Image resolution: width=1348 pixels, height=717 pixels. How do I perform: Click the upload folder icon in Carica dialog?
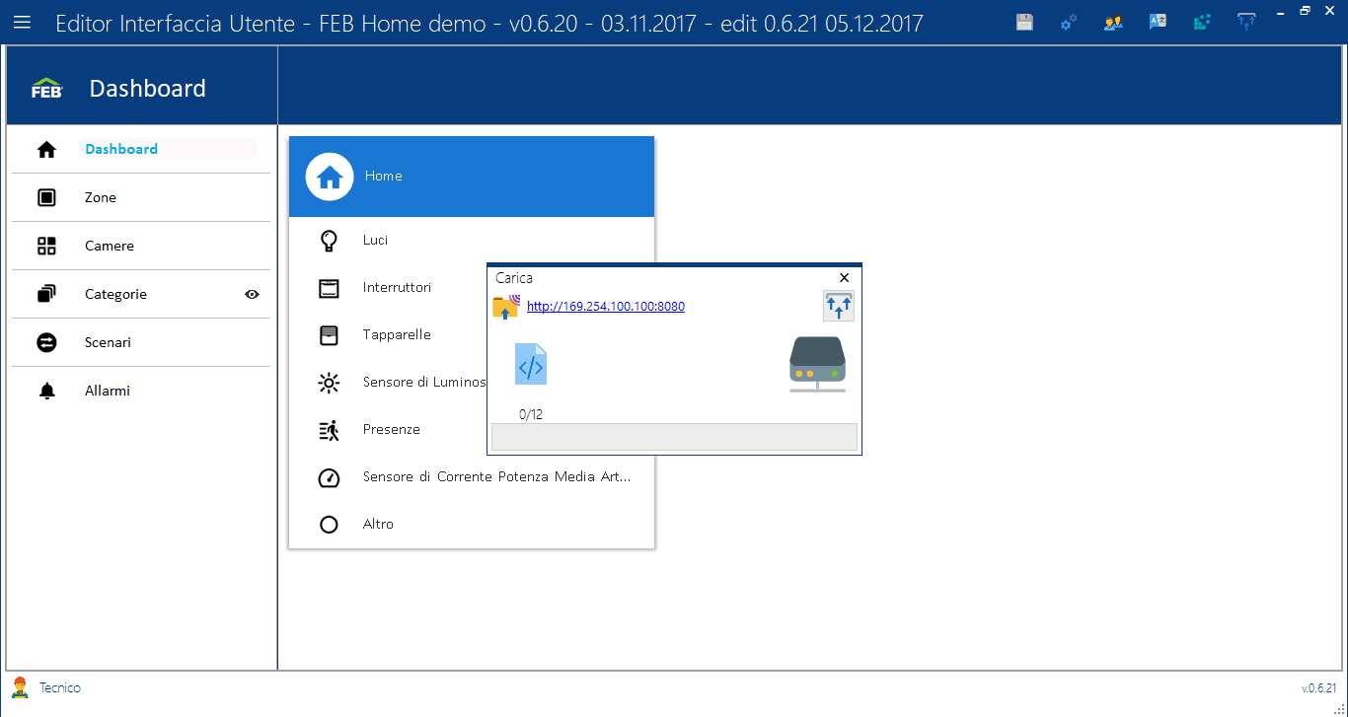point(506,307)
